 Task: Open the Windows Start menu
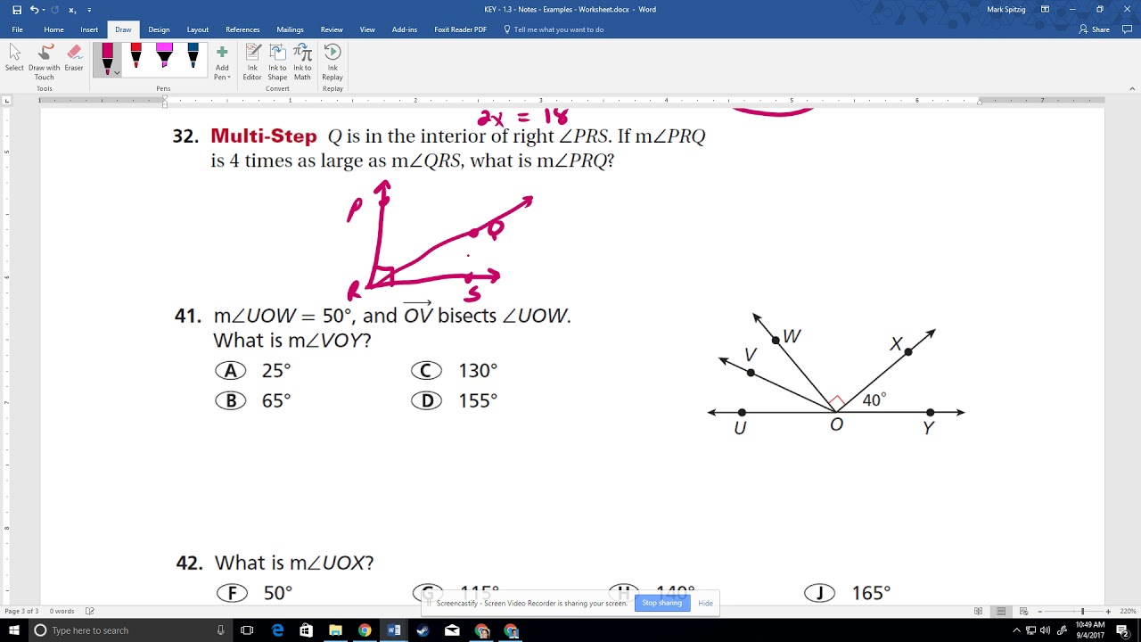[14, 630]
